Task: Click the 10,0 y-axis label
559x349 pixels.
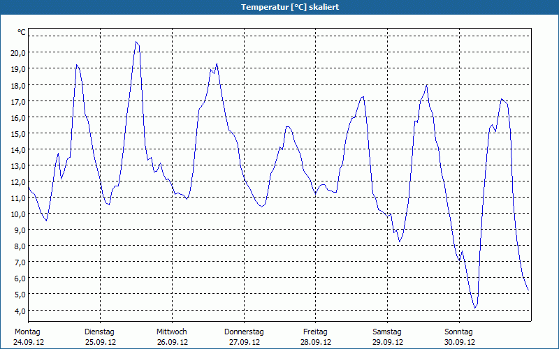Action: pos(18,214)
